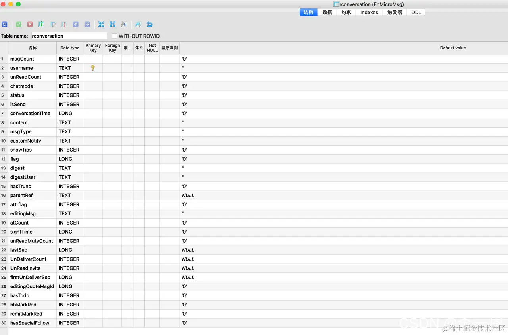Select the conversationTime row

254,114
